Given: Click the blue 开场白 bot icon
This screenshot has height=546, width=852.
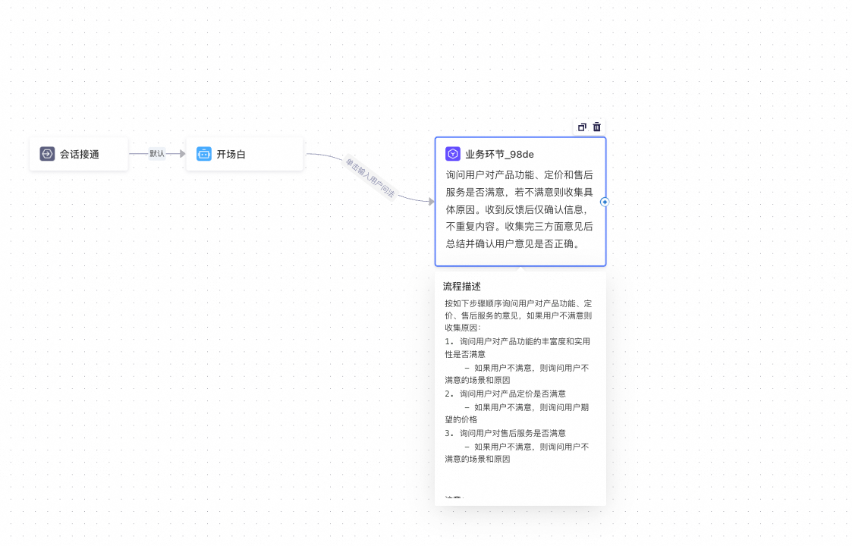Looking at the screenshot, I should point(204,154).
